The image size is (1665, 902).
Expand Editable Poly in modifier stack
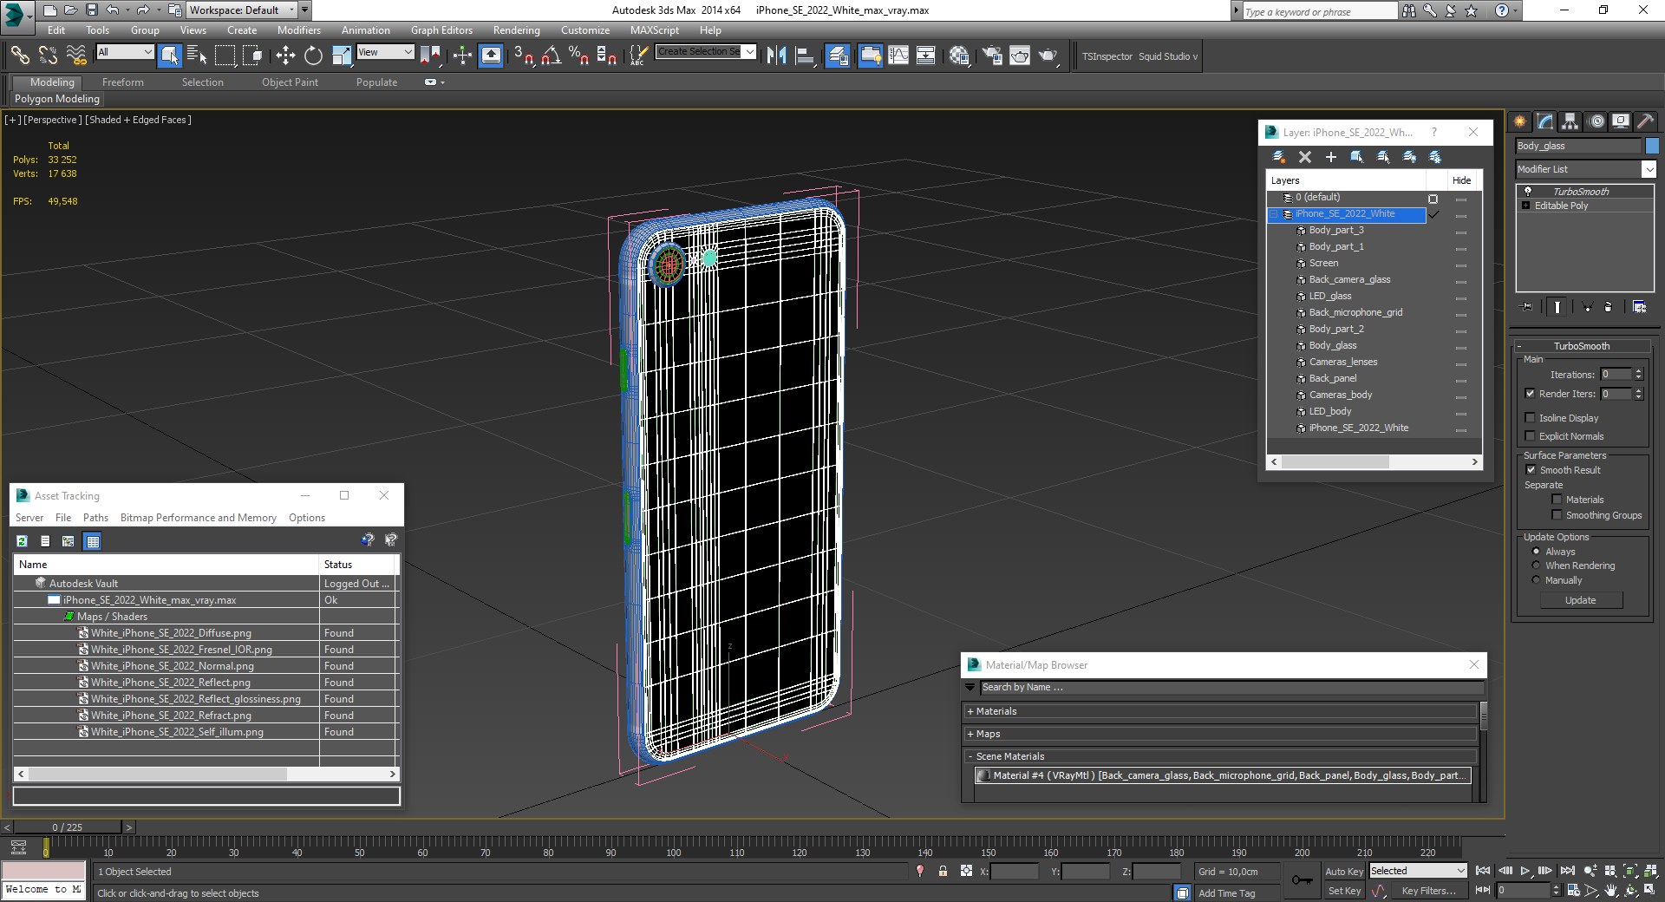(x=1525, y=206)
